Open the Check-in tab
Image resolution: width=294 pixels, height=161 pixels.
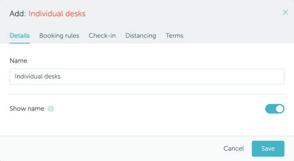coord(102,35)
